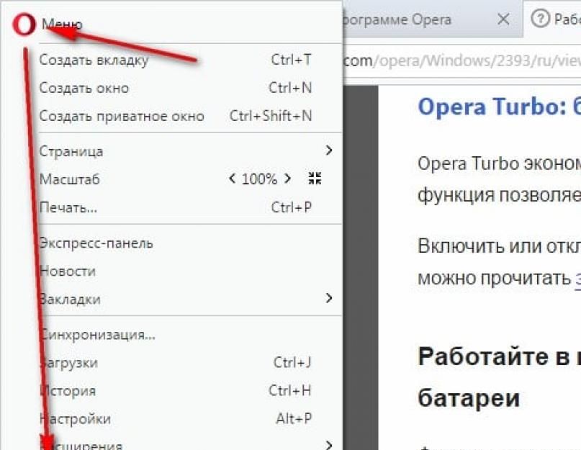
Task: Click the 'Opera Turbo' blue heading
Action: [x=499, y=107]
